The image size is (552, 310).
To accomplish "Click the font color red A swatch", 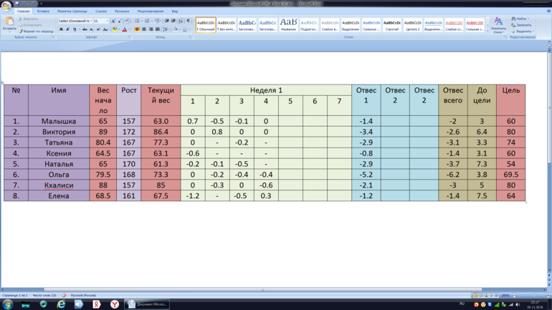I will click(124, 29).
